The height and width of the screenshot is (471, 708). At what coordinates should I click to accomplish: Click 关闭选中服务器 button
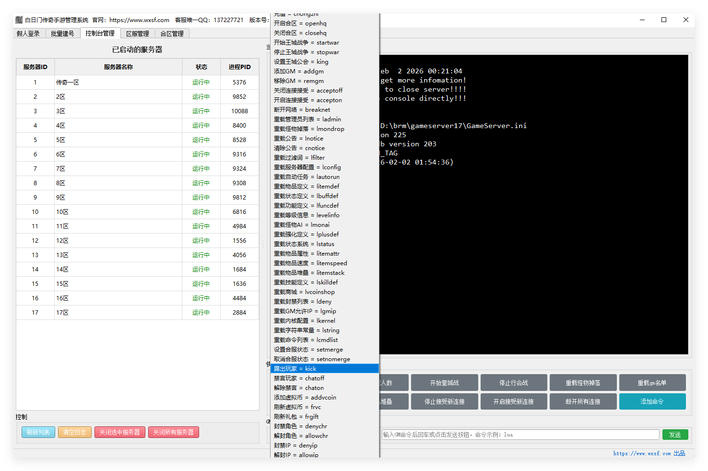coord(119,432)
